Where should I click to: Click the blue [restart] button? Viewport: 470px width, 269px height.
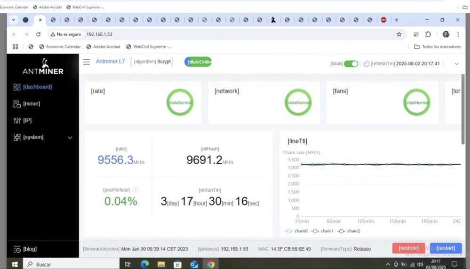(x=446, y=248)
